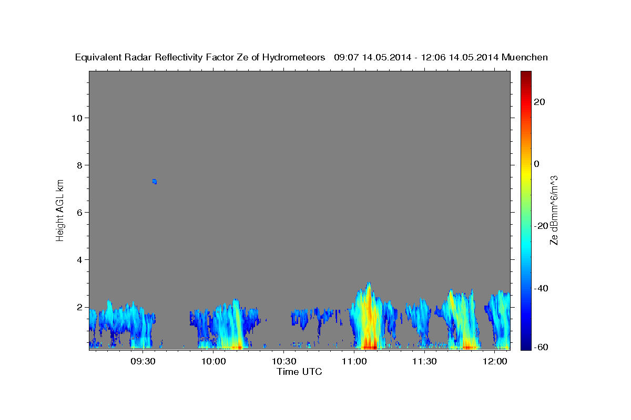Click the height tick label 2
Viewport: 631px width, 420px height.
click(79, 307)
